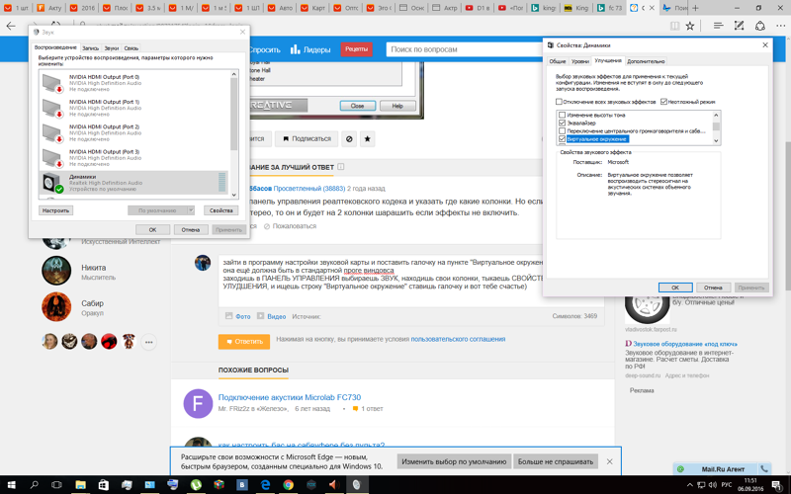Switch to Звуки tab in Звук
This screenshot has height=494, width=791.
click(112, 48)
